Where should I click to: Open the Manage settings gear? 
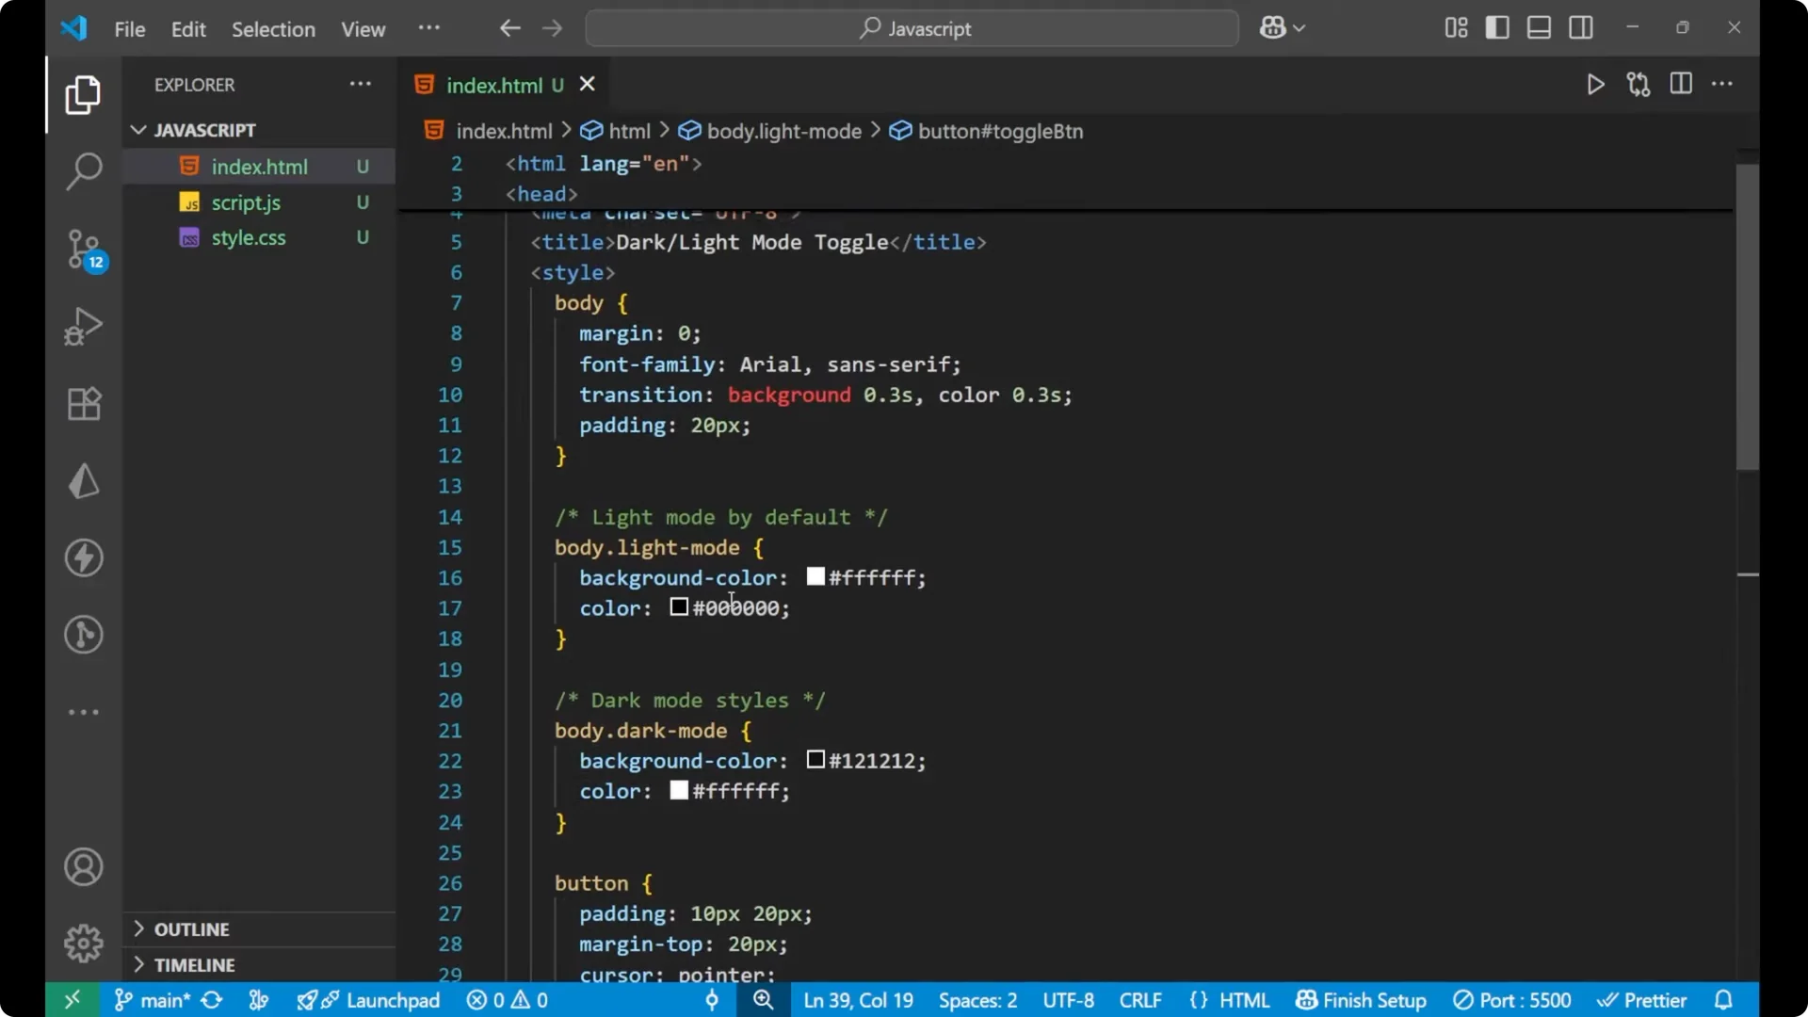(x=83, y=943)
